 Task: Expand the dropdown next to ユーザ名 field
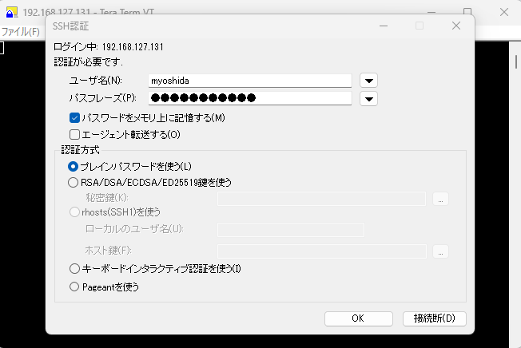coord(368,81)
